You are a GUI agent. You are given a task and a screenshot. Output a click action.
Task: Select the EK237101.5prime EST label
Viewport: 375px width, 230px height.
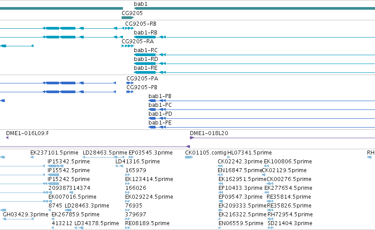point(54,153)
